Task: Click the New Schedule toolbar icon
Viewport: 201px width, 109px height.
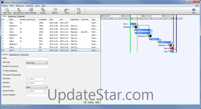Action: (31, 11)
